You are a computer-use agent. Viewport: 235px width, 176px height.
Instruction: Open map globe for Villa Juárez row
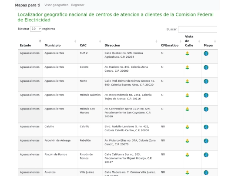[x=206, y=173]
